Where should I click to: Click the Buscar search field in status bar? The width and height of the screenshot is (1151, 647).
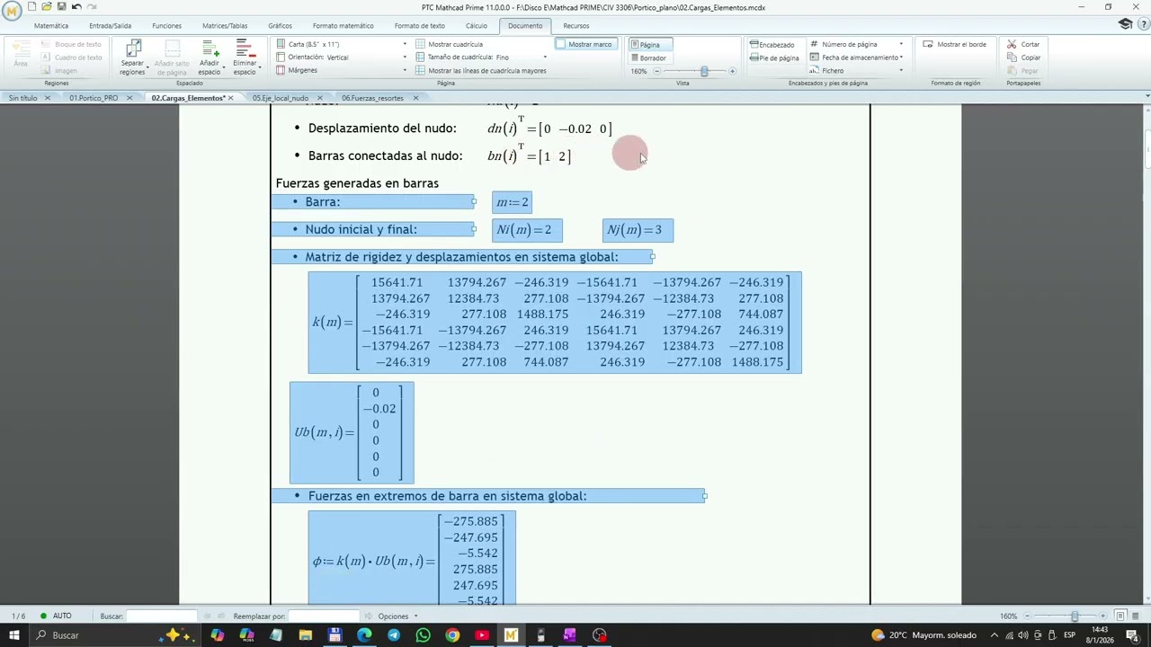click(x=161, y=616)
